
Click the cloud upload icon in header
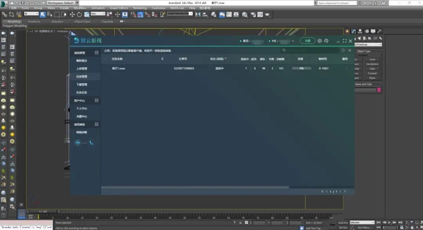pyautogui.click(x=326, y=41)
